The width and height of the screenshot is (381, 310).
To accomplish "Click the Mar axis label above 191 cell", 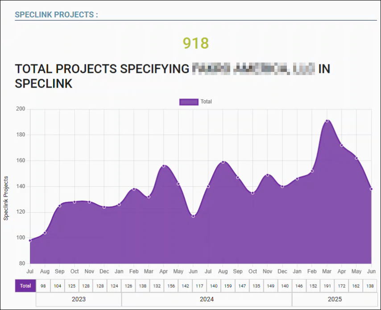I will coord(327,271).
